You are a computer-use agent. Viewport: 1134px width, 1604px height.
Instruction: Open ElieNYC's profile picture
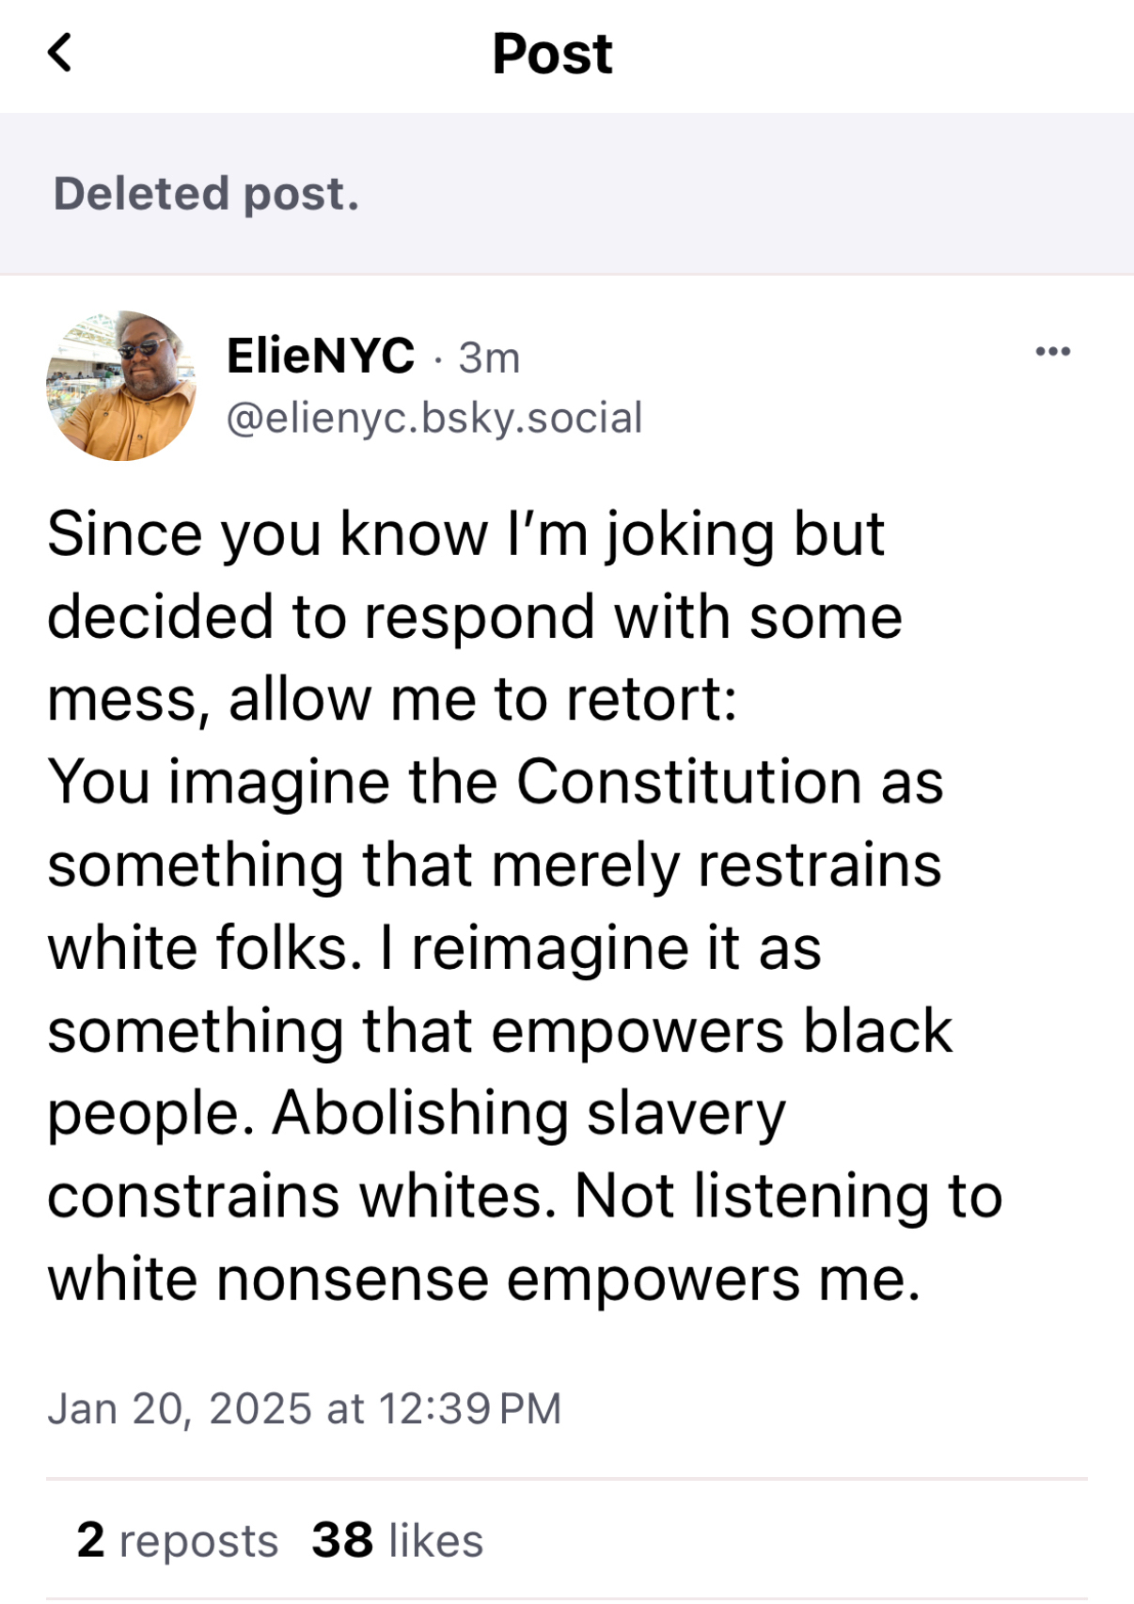coord(121,386)
